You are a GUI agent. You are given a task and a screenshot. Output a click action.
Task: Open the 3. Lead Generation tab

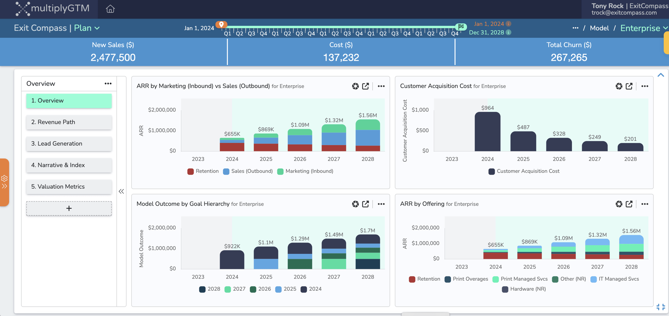[69, 144]
